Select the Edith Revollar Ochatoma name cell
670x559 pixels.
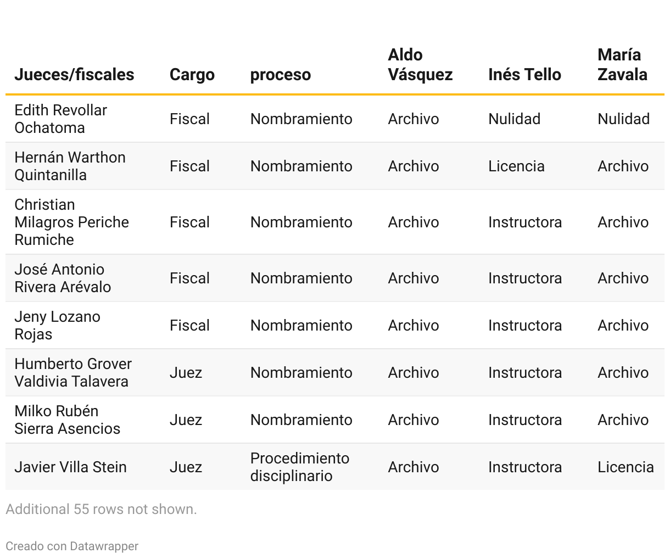(60, 119)
